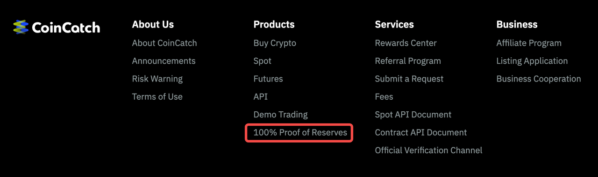598x177 pixels.
Task: Open Listing Application link
Action: coord(532,61)
